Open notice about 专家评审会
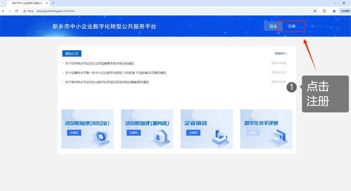 click(99, 63)
